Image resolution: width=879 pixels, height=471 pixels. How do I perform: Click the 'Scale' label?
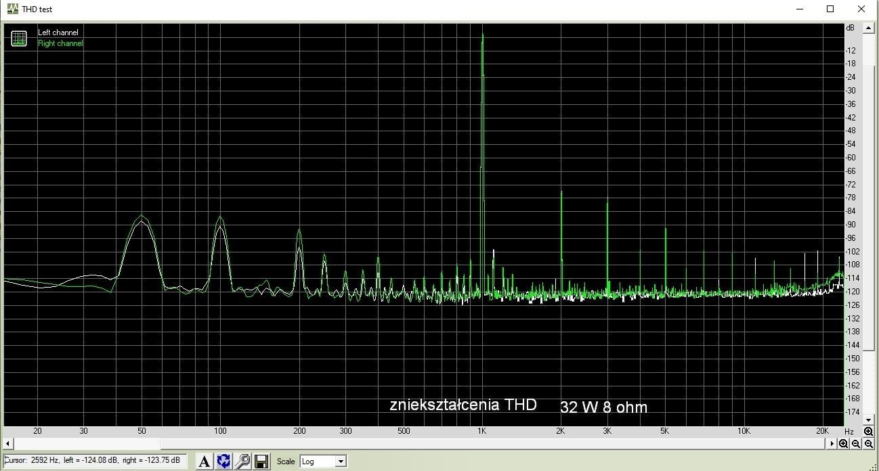tap(286, 462)
